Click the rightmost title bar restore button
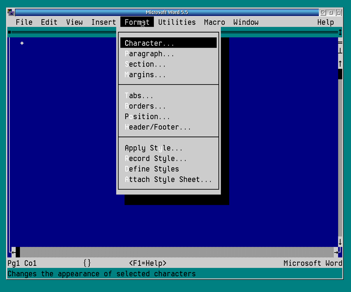The image size is (351, 292). click(339, 13)
